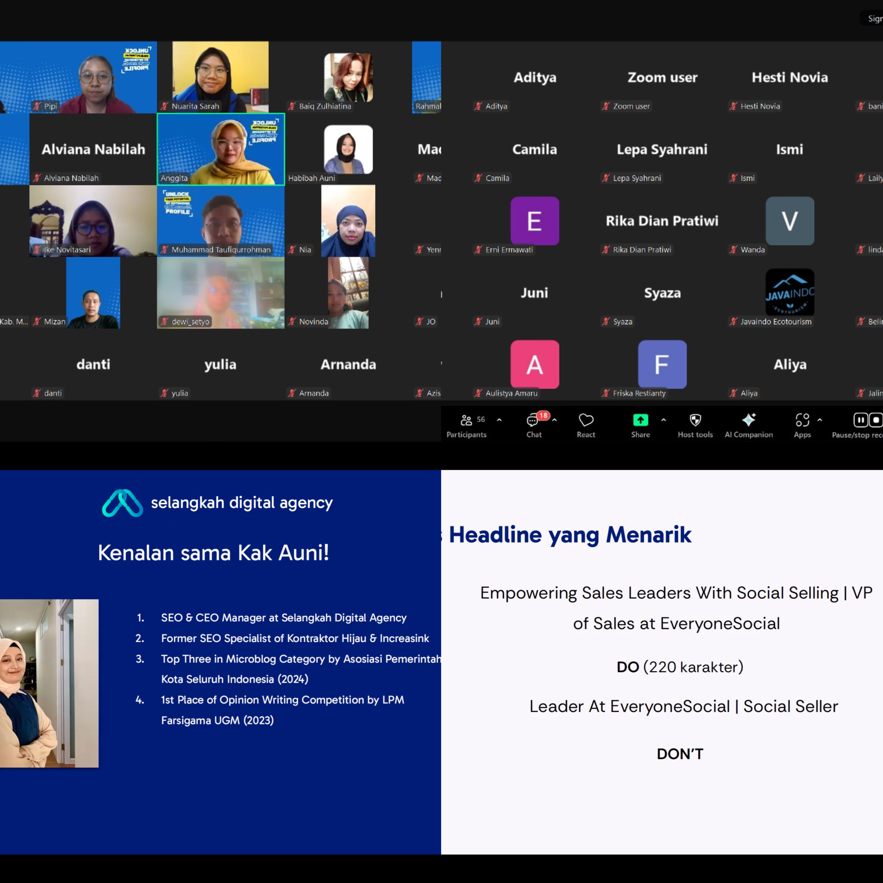Click the muted mic icon beside Aditya
The width and height of the screenshot is (883, 883).
pos(478,106)
